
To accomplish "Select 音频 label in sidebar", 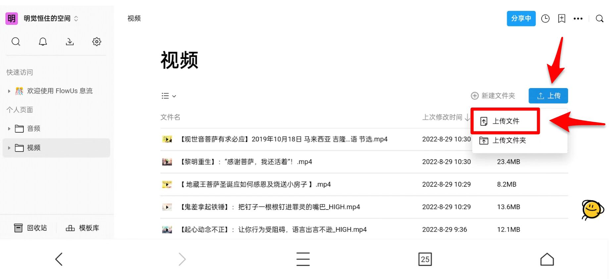I will click(34, 129).
